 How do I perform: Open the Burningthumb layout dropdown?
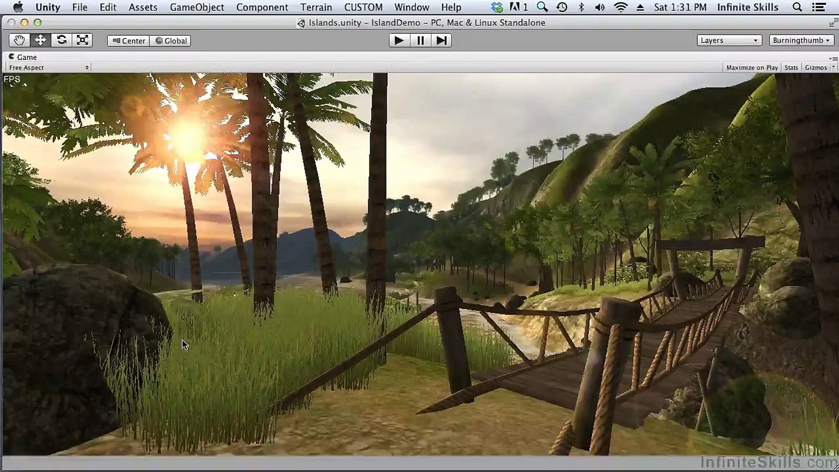(x=801, y=40)
